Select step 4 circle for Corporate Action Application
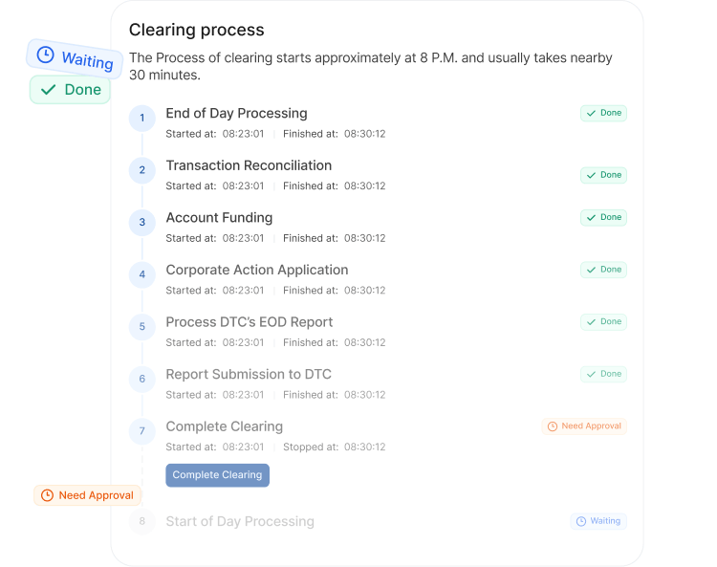 click(x=142, y=274)
